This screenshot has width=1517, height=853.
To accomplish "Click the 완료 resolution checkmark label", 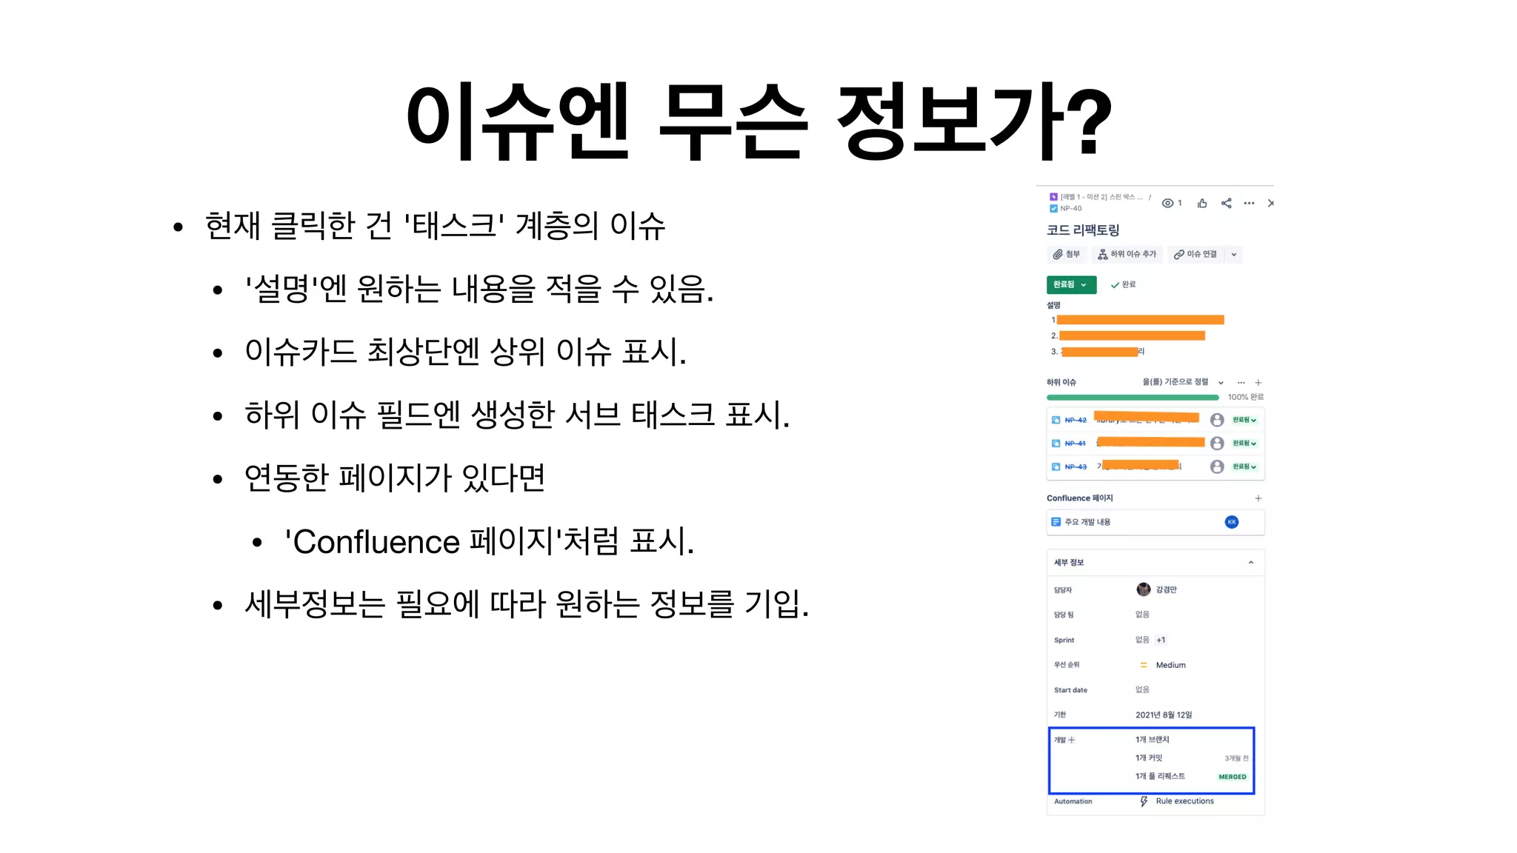I will coord(1123,284).
